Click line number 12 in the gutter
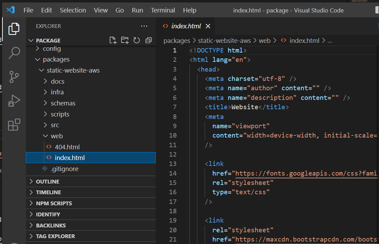This screenshot has height=244, width=379. coord(173,154)
